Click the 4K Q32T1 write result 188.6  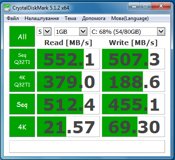coord(133,81)
